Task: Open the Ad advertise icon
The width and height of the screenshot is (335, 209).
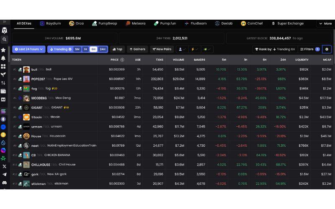Action: (3, 99)
